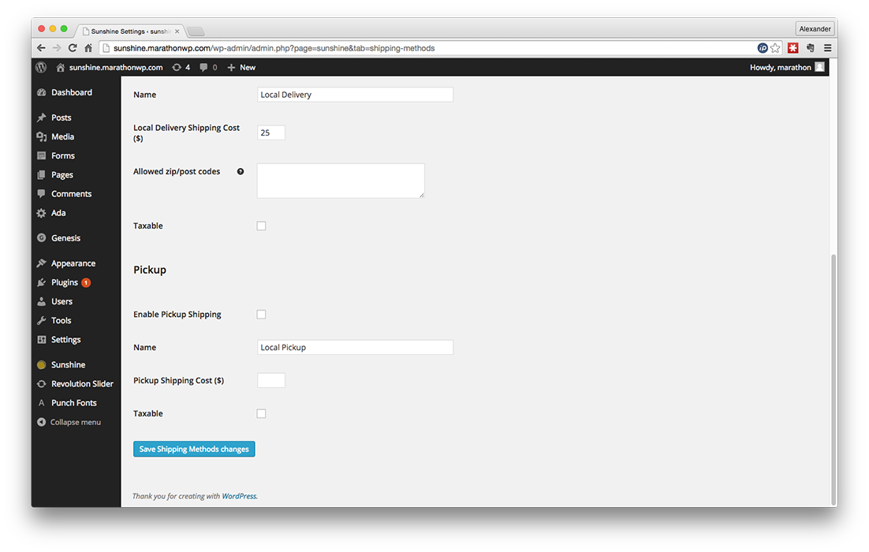Click the New link in admin bar
Image resolution: width=869 pixels, height=552 pixels.
[x=248, y=67]
